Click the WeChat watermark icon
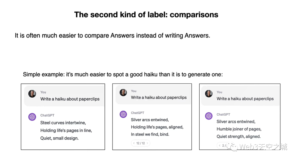The width and height of the screenshot is (297, 160). [x=232, y=146]
